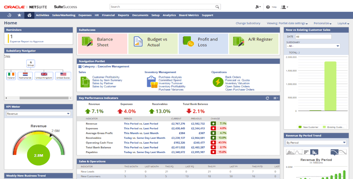Open the Activities menu

(x=42, y=15)
